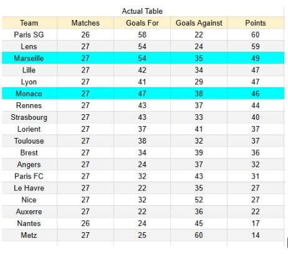288x254 pixels.
Task: Click the highlighted Marseille team cell
Action: pos(29,58)
